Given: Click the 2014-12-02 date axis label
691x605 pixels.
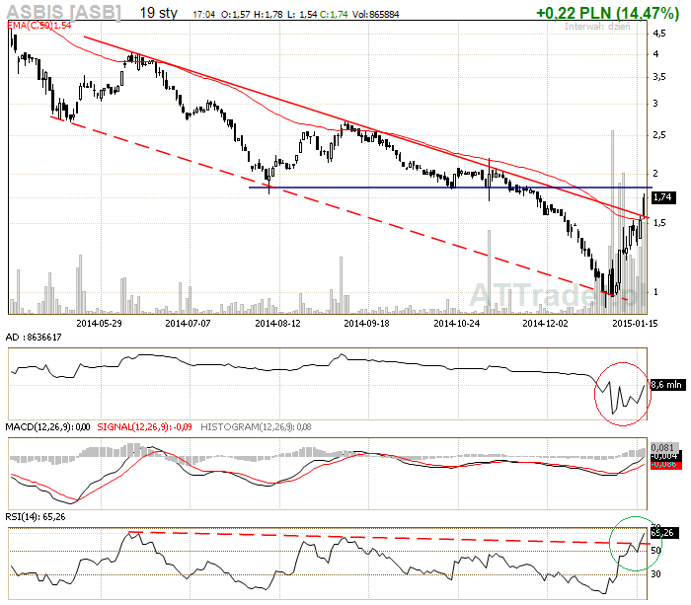Looking at the screenshot, I should (x=546, y=323).
